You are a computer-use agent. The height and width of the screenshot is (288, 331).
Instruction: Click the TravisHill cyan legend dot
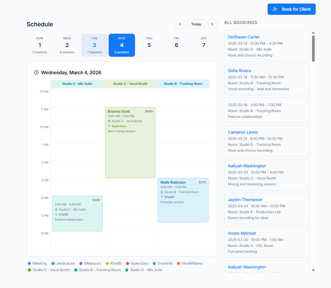[x=154, y=263]
